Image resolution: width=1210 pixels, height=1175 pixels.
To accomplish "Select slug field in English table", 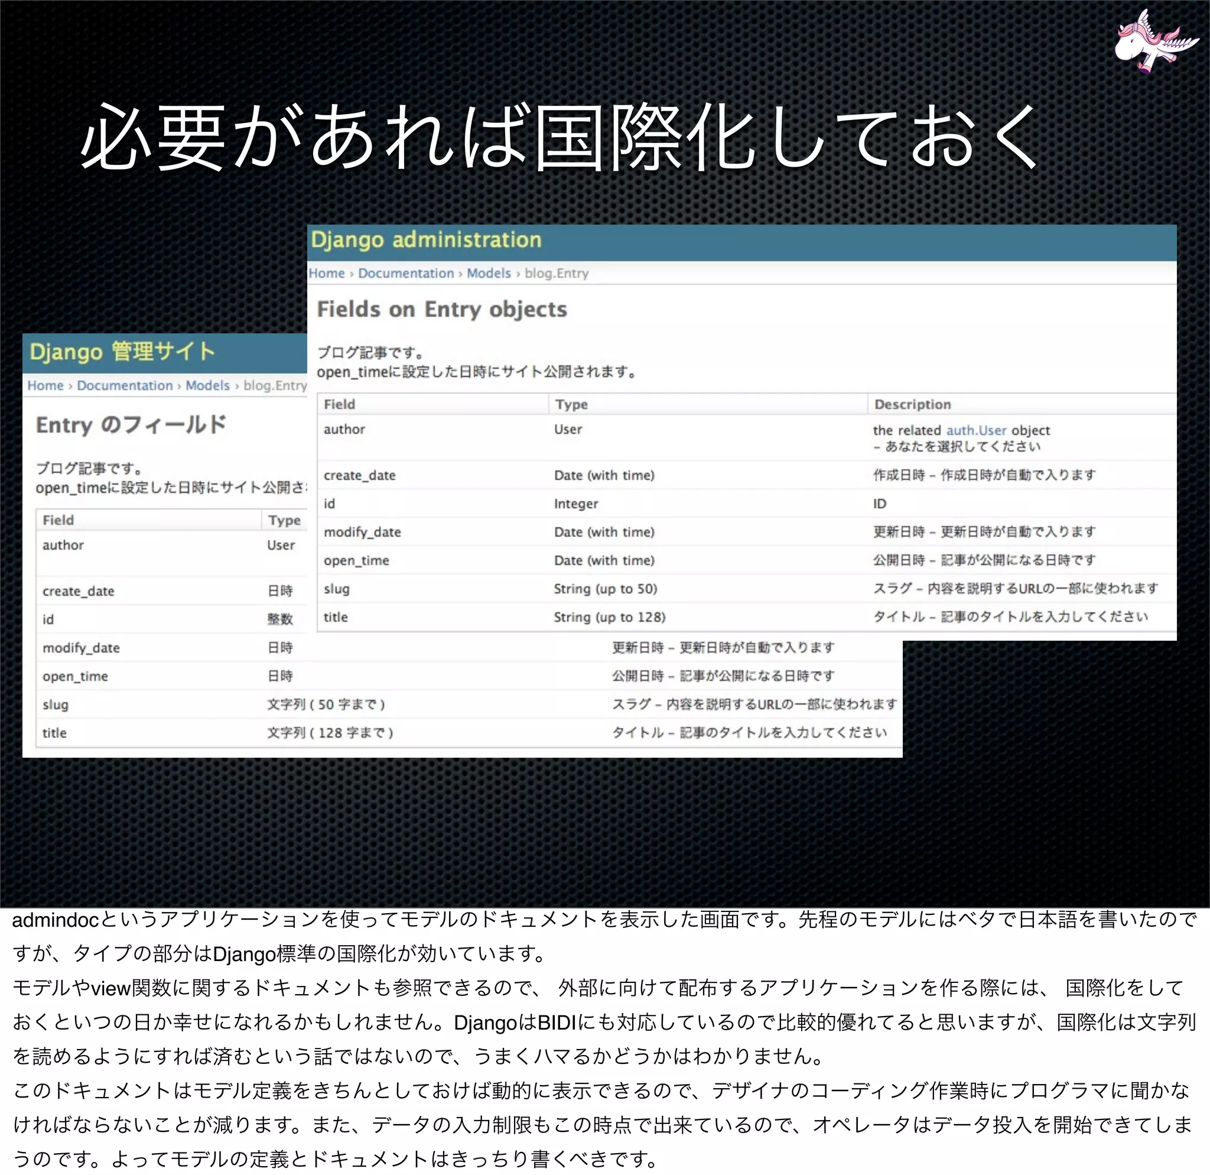I will pyautogui.click(x=336, y=589).
